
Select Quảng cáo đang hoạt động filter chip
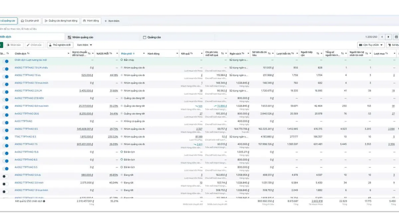[x=61, y=21]
